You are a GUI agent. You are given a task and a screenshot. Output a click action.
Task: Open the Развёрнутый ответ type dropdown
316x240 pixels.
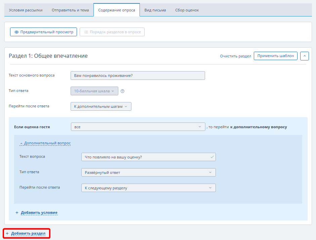[x=148, y=173]
